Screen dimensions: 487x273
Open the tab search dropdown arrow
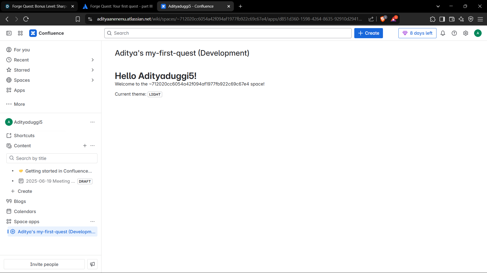[438, 6]
